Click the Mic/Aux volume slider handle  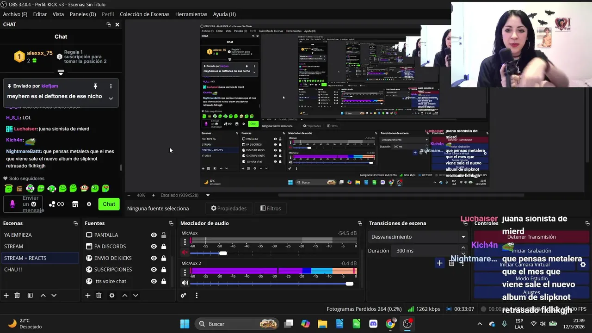(x=223, y=253)
